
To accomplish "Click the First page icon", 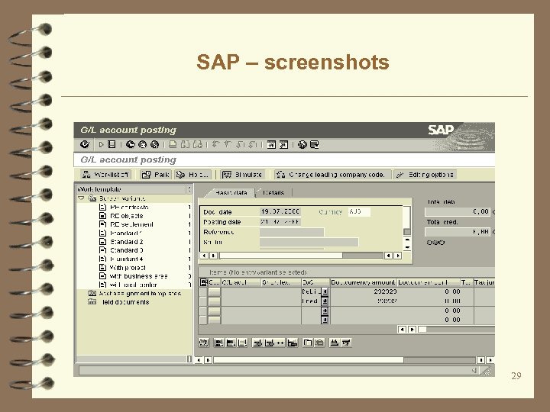I will pos(215,144).
